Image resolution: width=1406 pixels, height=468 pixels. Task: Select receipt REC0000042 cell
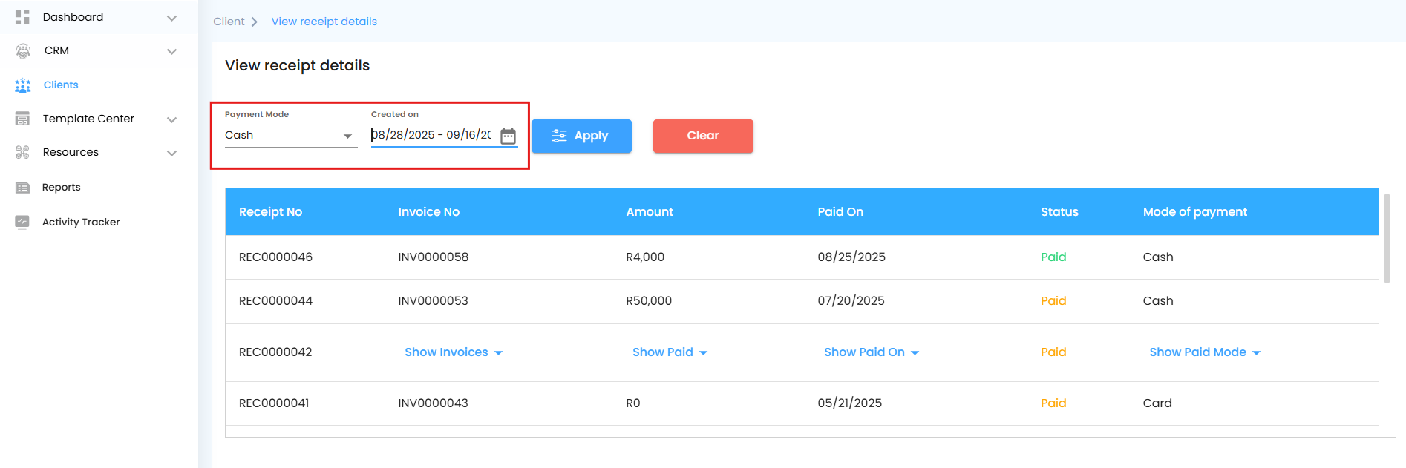click(275, 352)
